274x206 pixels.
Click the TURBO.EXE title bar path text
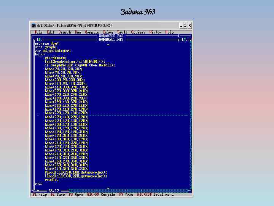pos(75,26)
